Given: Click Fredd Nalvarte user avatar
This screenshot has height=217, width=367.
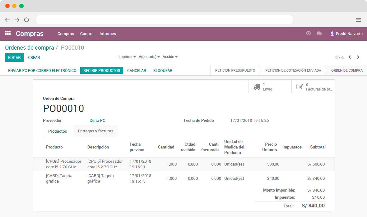Looking at the screenshot, I should tap(332, 33).
